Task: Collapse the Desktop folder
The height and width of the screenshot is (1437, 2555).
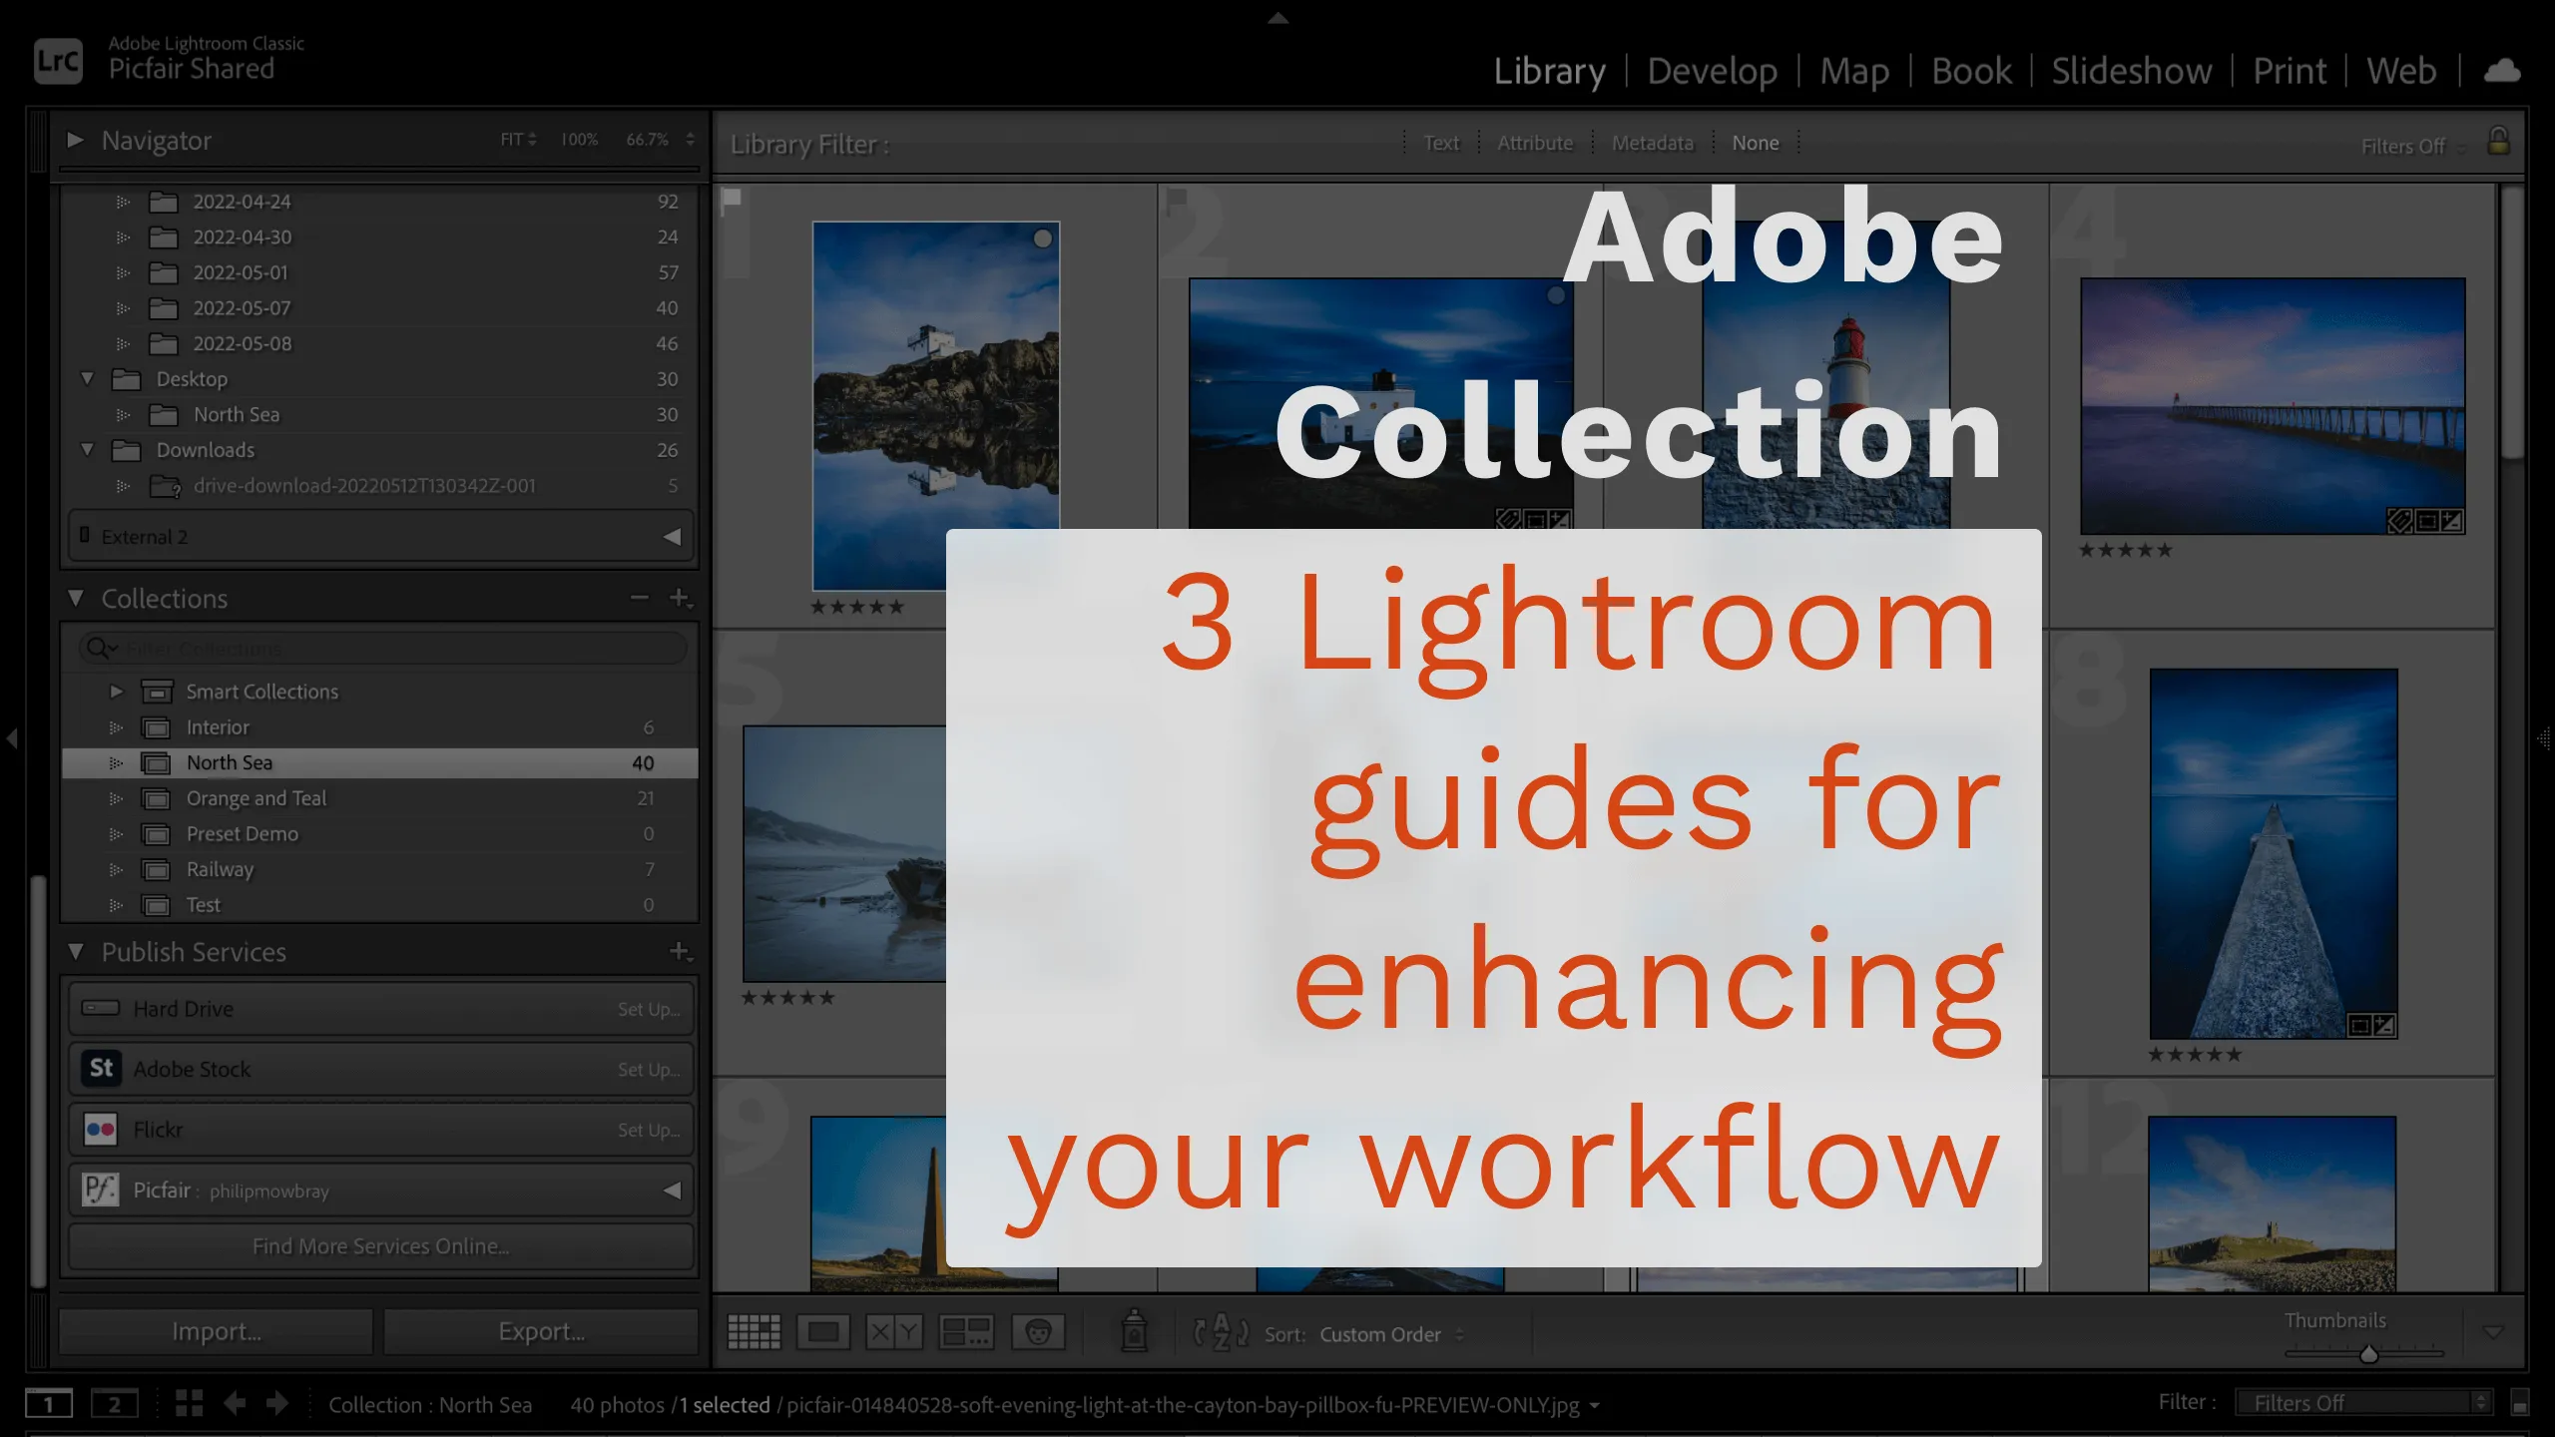Action: (88, 379)
